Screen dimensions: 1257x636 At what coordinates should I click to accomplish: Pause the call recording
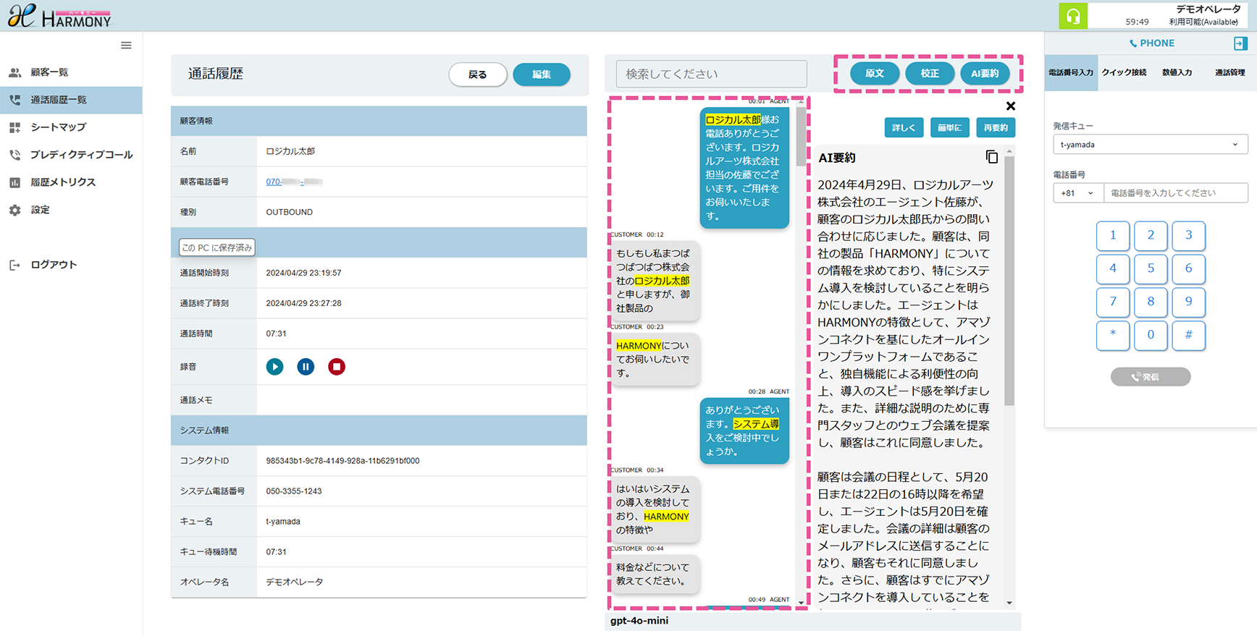pyautogui.click(x=306, y=367)
